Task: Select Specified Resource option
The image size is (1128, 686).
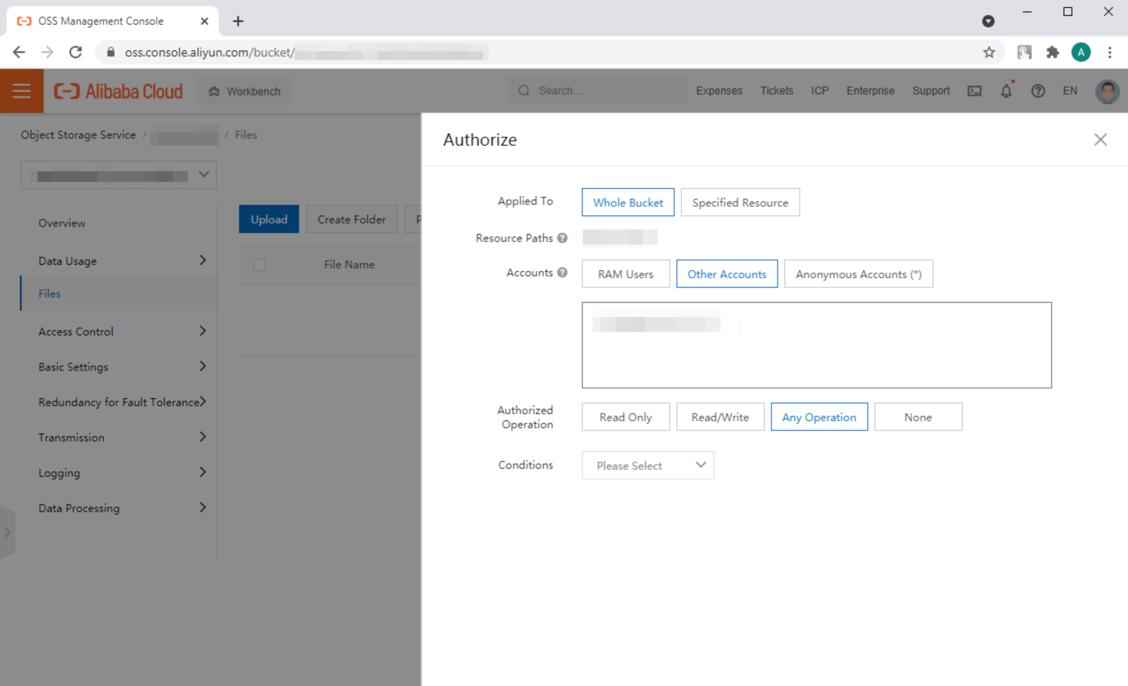Action: click(740, 202)
